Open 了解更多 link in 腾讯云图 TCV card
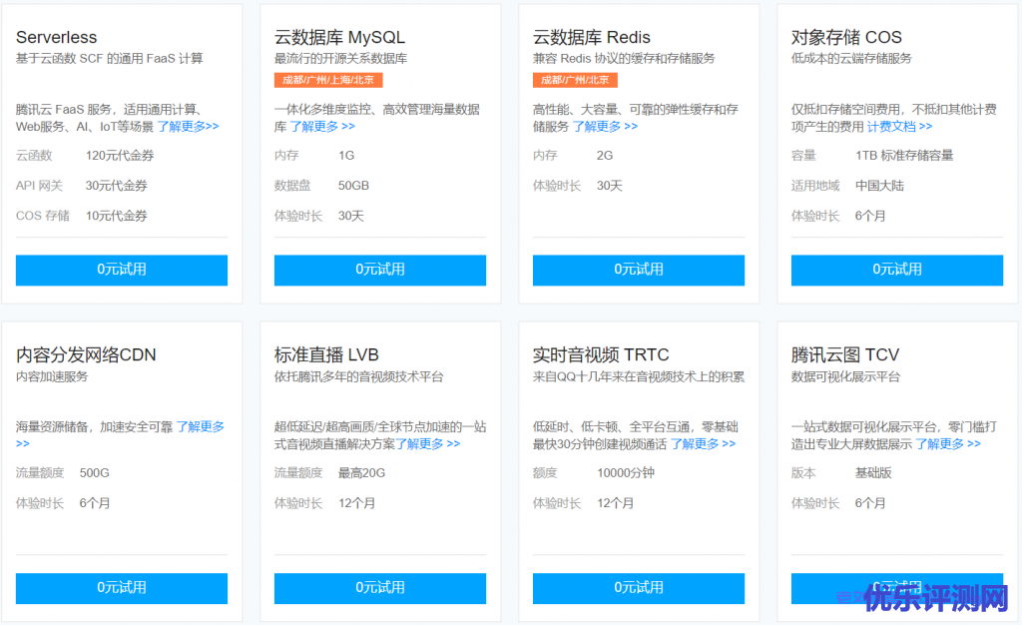Image resolution: width=1022 pixels, height=625 pixels. (x=948, y=444)
